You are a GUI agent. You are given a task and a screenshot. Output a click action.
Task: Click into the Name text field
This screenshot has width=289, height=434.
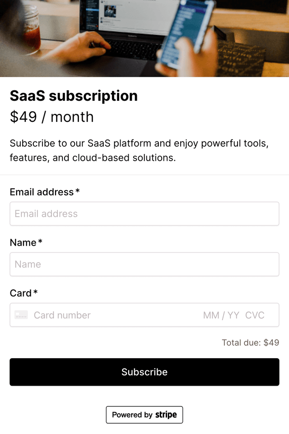coord(144,264)
